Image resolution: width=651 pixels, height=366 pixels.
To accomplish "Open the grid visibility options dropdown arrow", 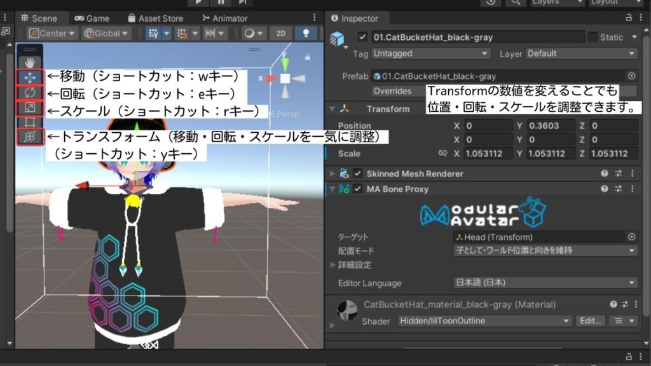I will coord(167,34).
